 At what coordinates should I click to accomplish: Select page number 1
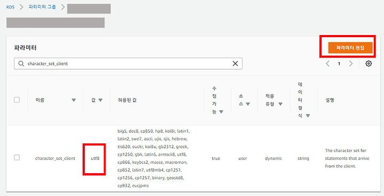pyautogui.click(x=339, y=64)
